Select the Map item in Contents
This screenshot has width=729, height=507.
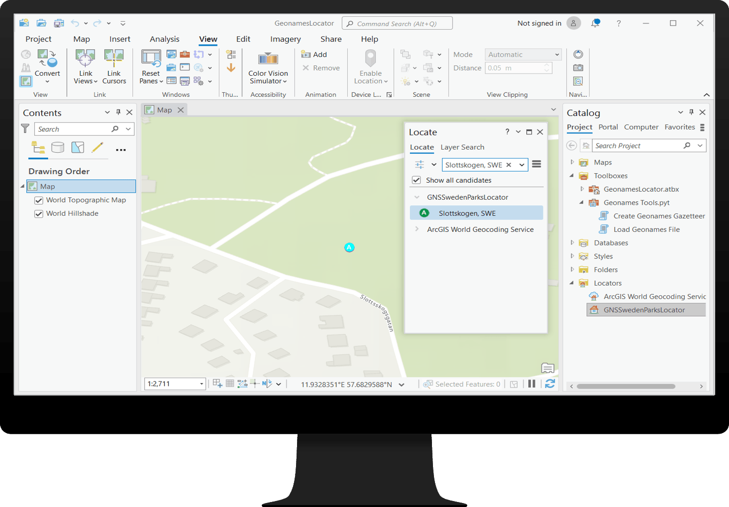click(x=81, y=186)
